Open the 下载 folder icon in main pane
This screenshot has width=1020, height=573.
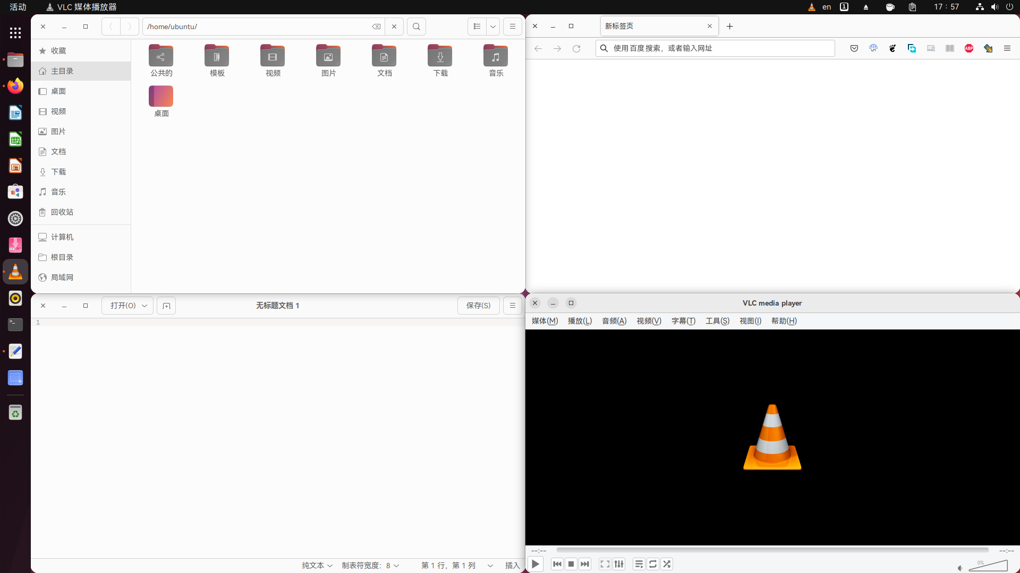(440, 60)
